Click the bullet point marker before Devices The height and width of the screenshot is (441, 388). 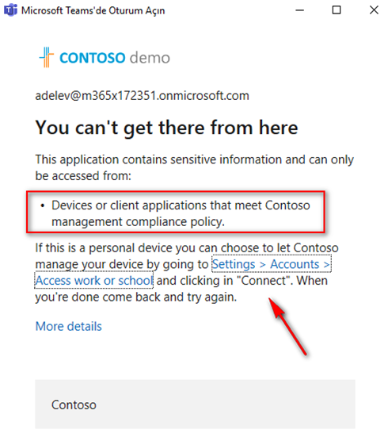click(43, 206)
